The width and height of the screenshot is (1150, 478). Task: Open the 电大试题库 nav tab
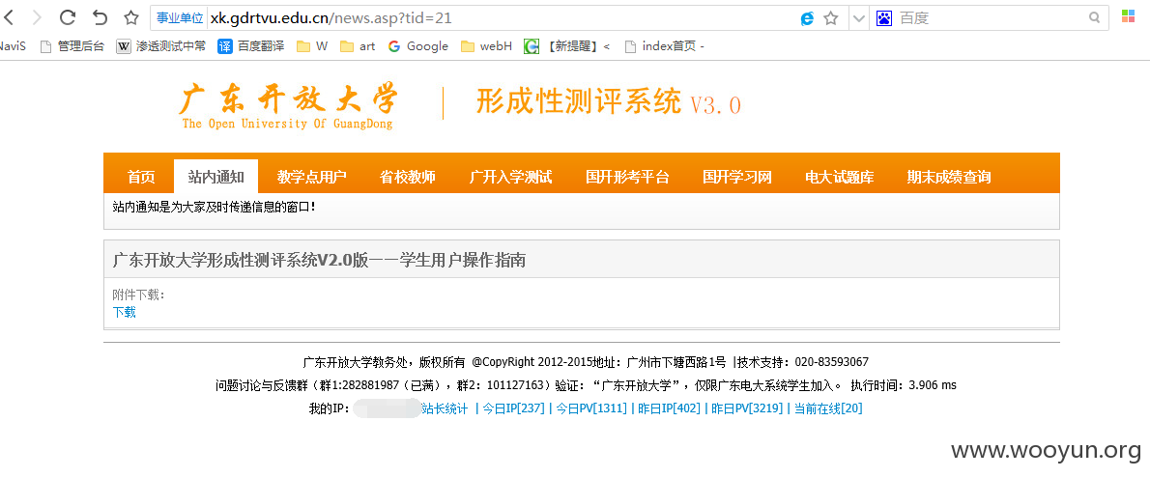click(839, 177)
